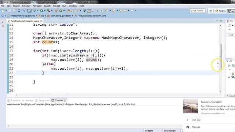Maximize the editor area
This screenshot has width=235, height=132.
pyautogui.click(x=221, y=21)
